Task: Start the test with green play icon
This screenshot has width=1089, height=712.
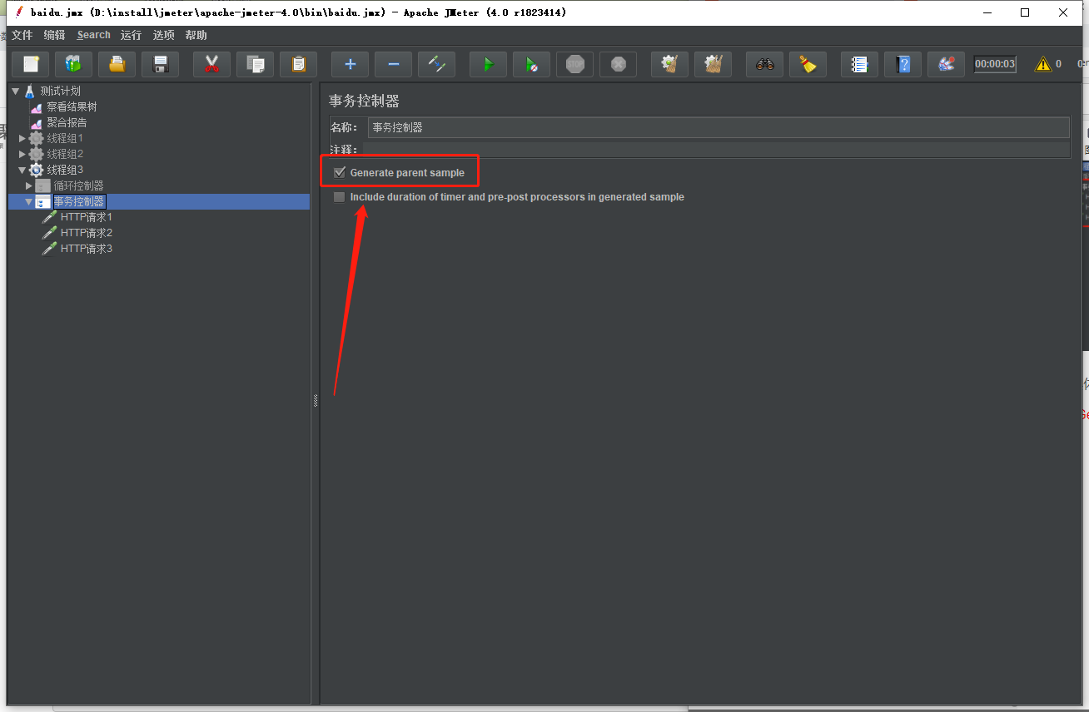Action: pyautogui.click(x=489, y=64)
